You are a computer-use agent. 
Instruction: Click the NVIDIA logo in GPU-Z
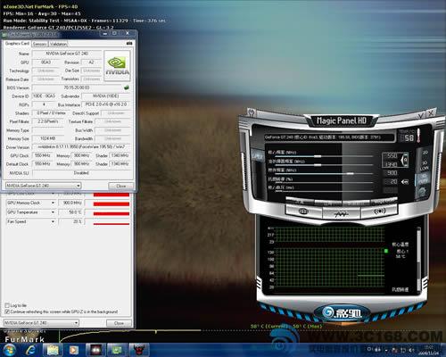click(x=117, y=65)
